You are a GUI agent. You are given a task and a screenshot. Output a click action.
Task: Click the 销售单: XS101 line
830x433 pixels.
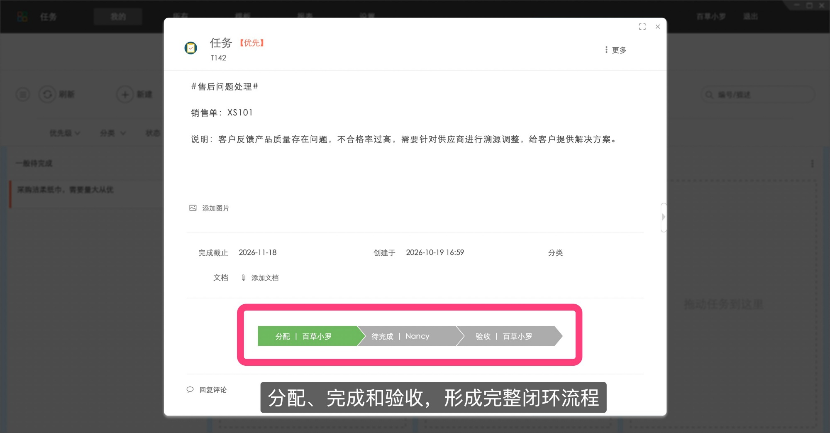222,113
